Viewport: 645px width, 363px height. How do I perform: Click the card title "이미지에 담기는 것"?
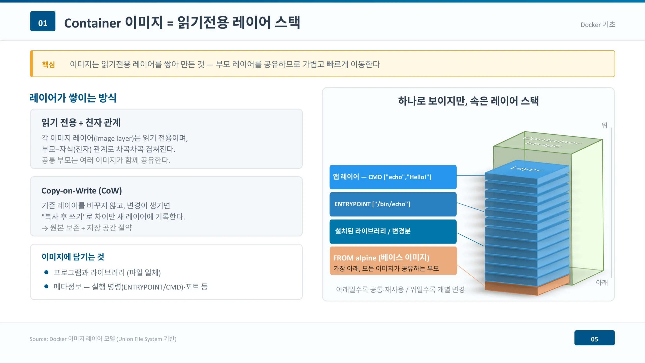(x=73, y=257)
